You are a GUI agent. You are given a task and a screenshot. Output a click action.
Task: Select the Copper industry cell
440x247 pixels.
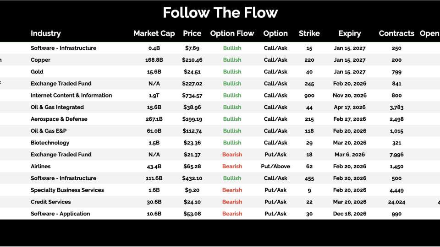[40, 60]
